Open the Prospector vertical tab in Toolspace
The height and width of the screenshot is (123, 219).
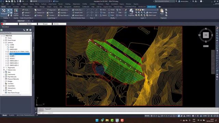pos(33,36)
